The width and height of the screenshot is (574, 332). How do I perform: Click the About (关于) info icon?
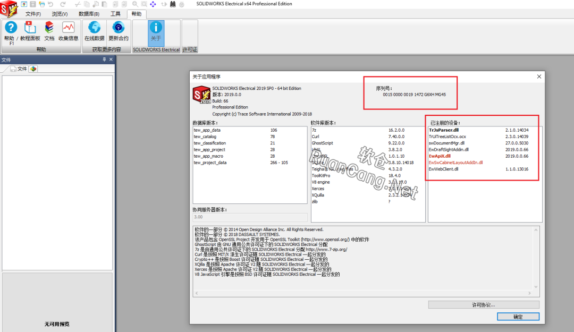tap(156, 28)
